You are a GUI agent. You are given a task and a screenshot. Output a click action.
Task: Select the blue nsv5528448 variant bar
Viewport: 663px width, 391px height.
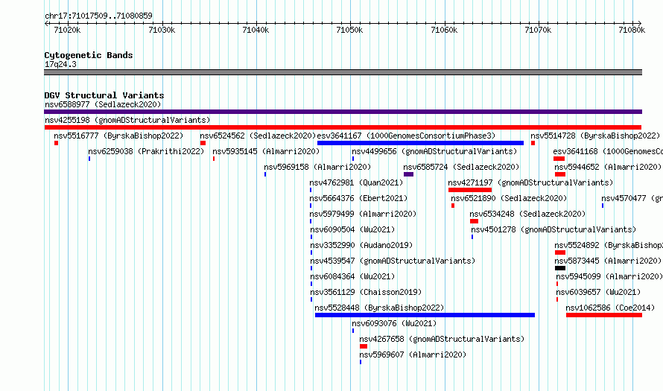click(425, 315)
